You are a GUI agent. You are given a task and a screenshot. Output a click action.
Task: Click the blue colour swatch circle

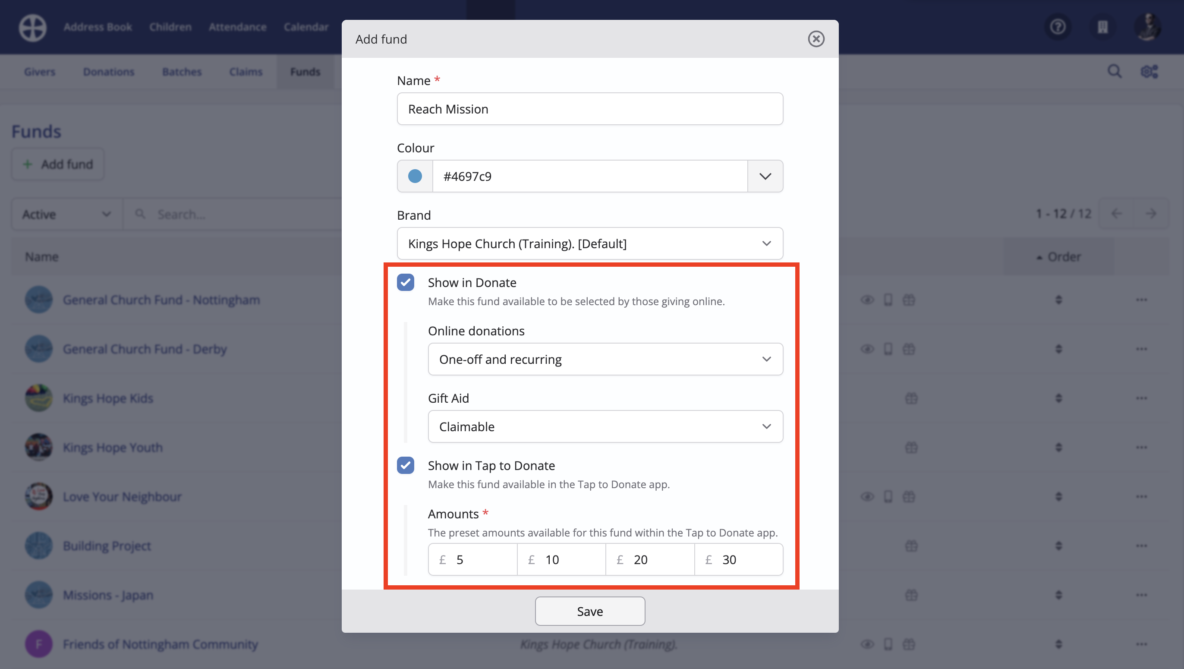click(x=415, y=176)
